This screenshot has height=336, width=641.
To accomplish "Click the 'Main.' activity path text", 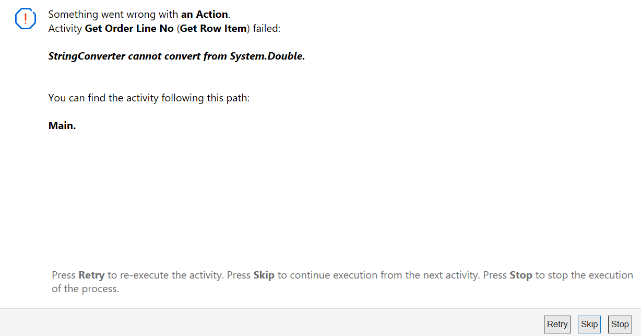I will 61,125.
